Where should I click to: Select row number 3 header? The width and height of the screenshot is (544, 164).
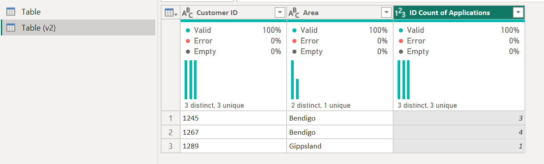click(x=170, y=146)
